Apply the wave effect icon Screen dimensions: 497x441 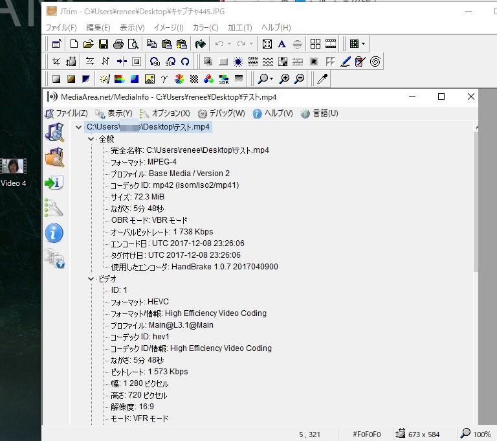point(268,62)
